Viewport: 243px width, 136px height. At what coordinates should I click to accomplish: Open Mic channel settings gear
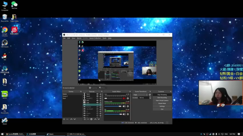coord(128,114)
